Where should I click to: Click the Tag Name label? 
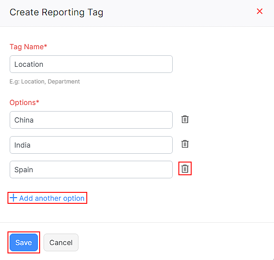pyautogui.click(x=26, y=47)
